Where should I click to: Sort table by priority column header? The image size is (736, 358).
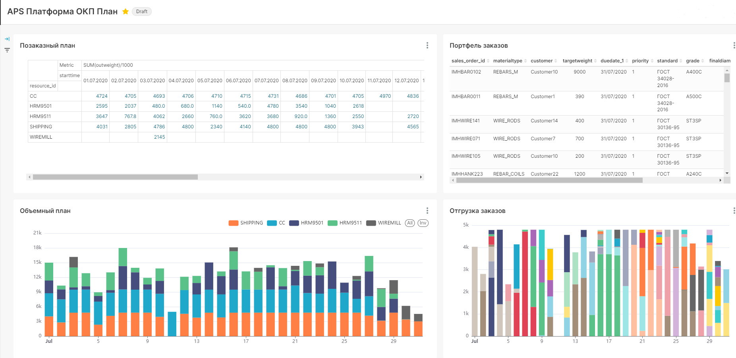640,61
